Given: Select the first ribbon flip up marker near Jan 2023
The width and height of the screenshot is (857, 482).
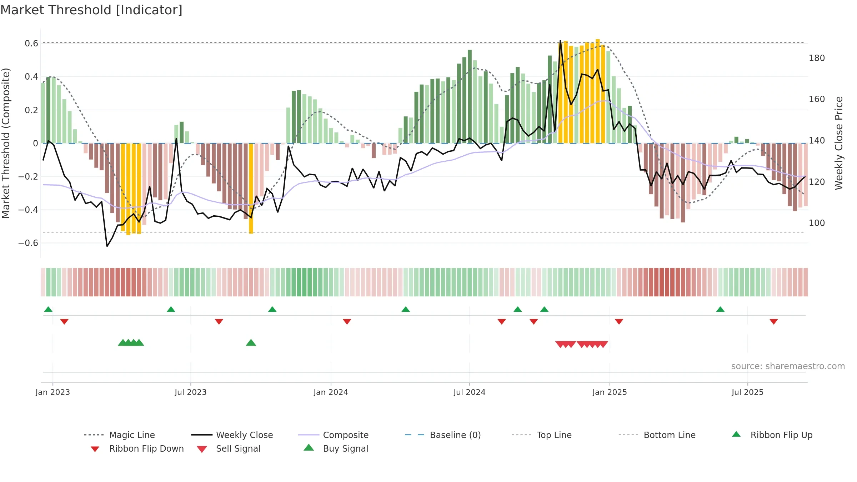Looking at the screenshot, I should (48, 309).
